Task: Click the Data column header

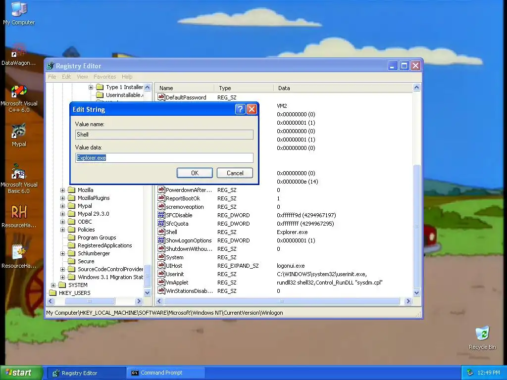Action: 343,88
